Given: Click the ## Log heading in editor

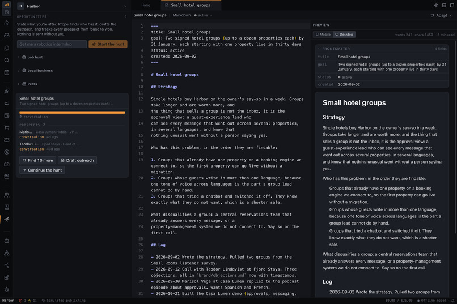Looking at the screenshot, I should 158,245.
